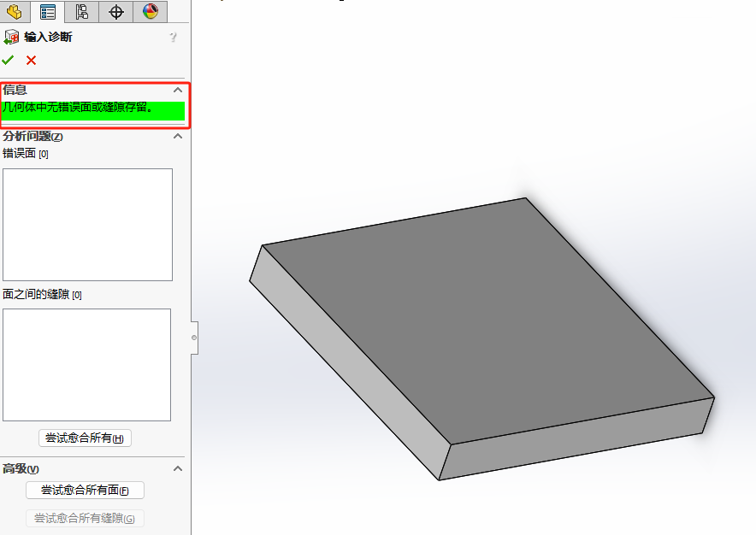
Task: Collapse the 信息 section
Action: point(178,90)
